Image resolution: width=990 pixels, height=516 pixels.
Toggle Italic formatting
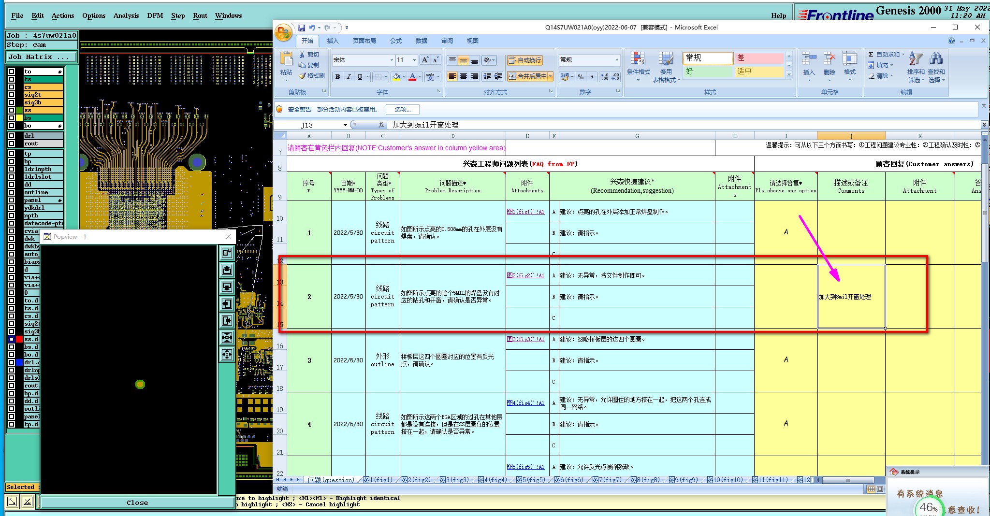point(349,77)
